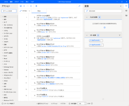The image size is (129, 106).
Task: Open the flow search magnifier icon
Action: 79,6
